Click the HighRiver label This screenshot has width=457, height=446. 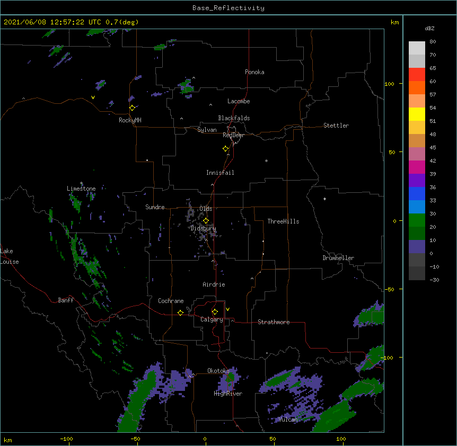(x=228, y=394)
